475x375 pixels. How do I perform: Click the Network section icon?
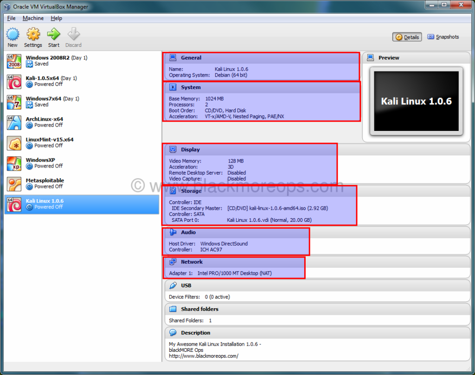[173, 262]
